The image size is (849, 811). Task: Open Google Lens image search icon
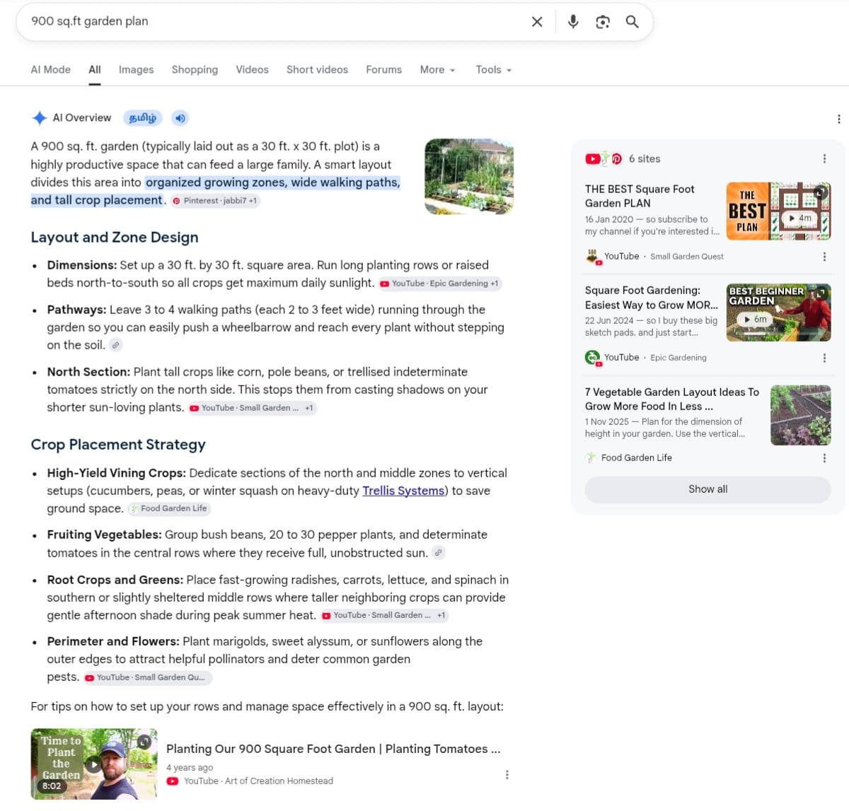click(603, 22)
